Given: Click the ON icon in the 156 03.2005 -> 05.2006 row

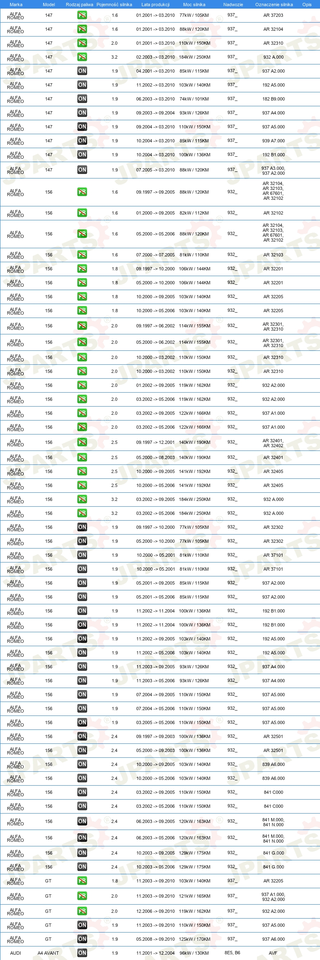Looking at the screenshot, I should pyautogui.click(x=82, y=722).
